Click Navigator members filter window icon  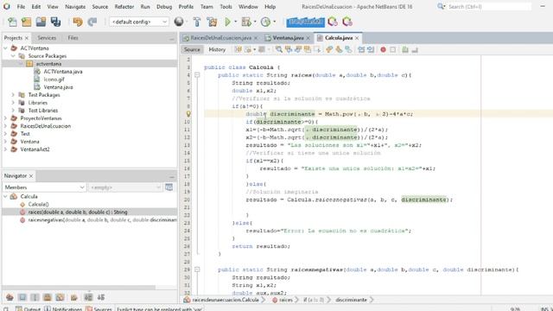click(169, 187)
